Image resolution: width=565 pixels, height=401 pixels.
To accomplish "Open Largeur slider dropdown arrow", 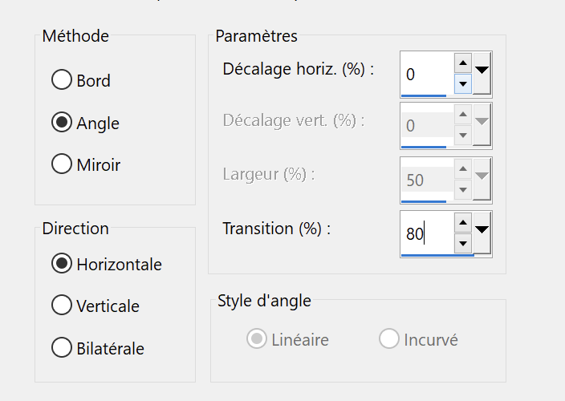I will click(x=482, y=176).
